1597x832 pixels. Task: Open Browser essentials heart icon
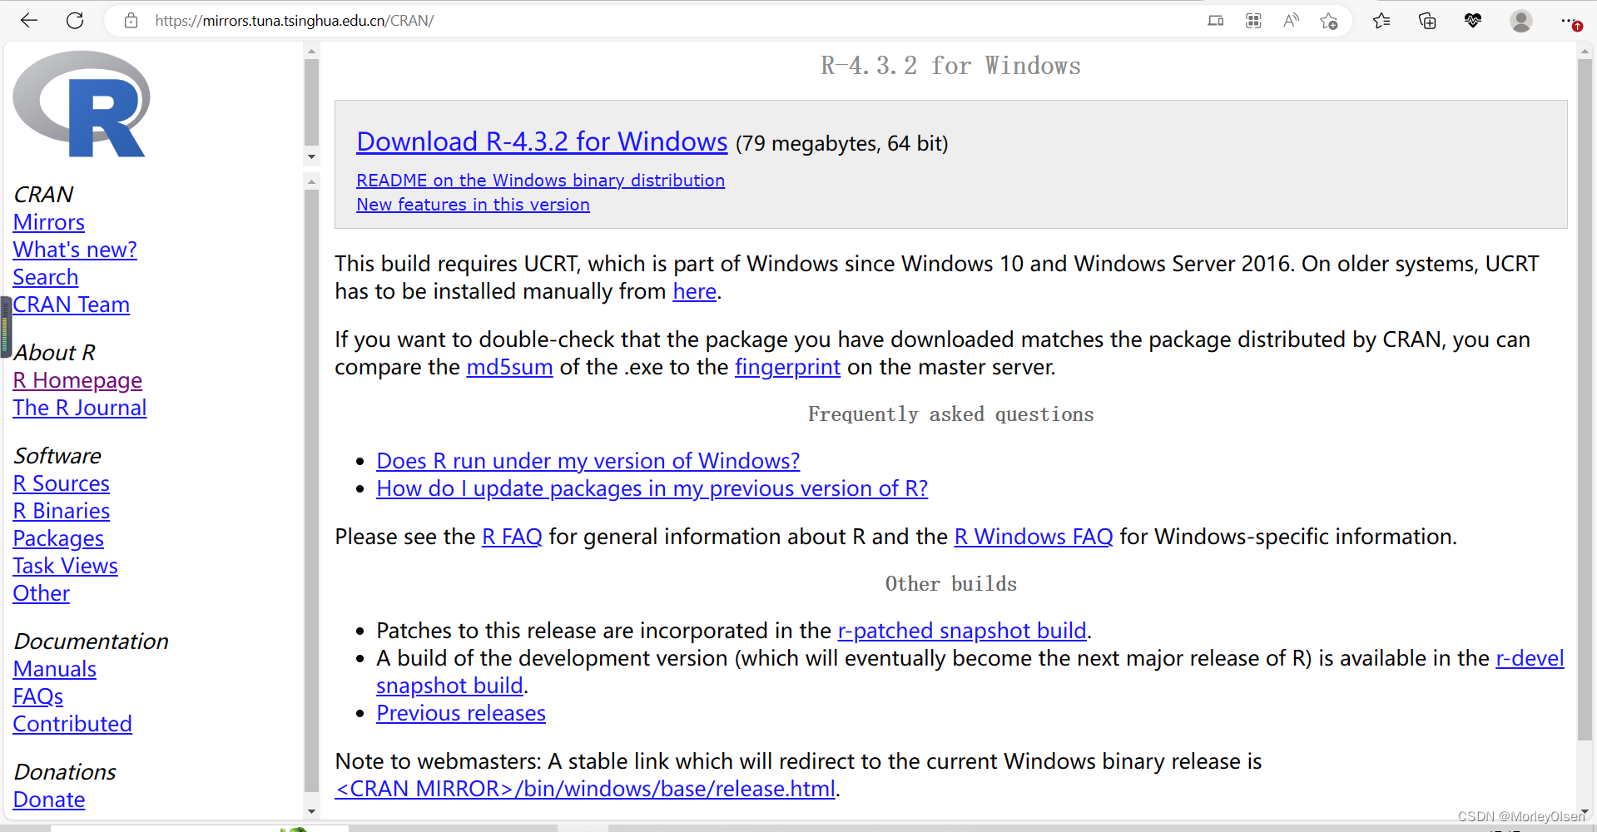1473,21
